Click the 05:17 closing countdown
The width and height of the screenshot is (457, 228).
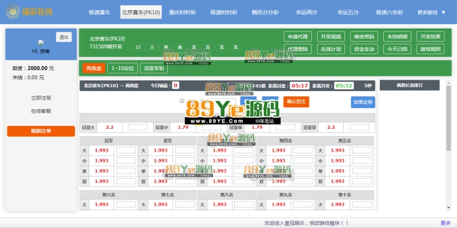(300, 85)
